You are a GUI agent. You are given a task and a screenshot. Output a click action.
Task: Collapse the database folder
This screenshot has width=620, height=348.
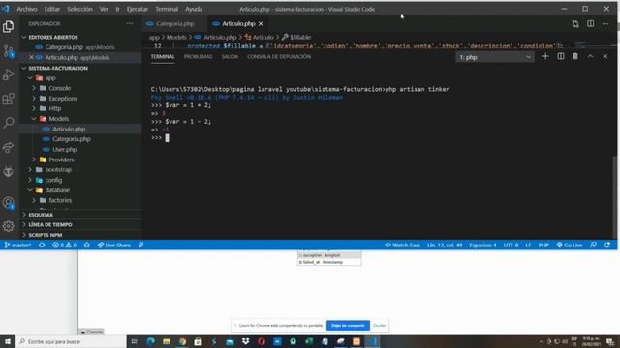57,190
